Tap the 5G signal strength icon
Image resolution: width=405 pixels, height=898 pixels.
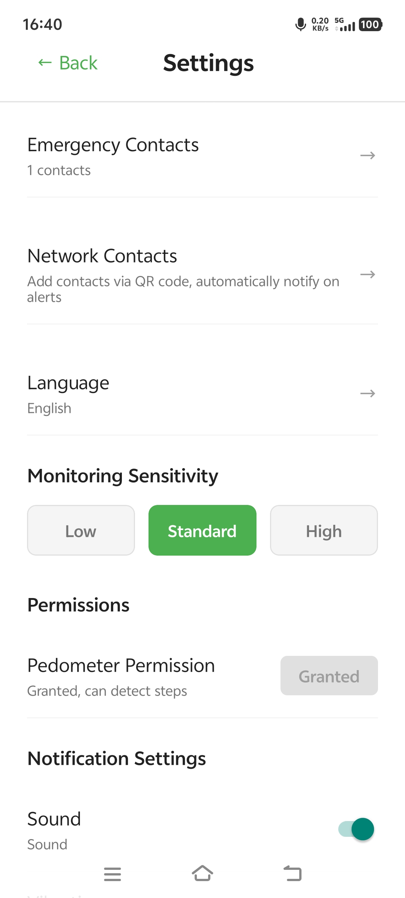pos(345,24)
